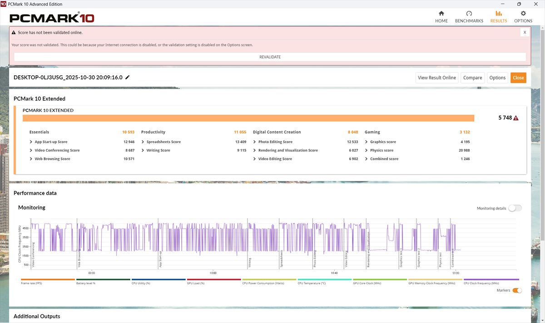
Task: Open the Options gear icon
Action: click(523, 14)
